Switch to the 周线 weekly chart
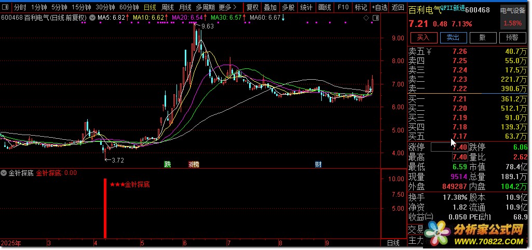Image resolution: width=532 pixels, height=250 pixels. (x=167, y=7)
